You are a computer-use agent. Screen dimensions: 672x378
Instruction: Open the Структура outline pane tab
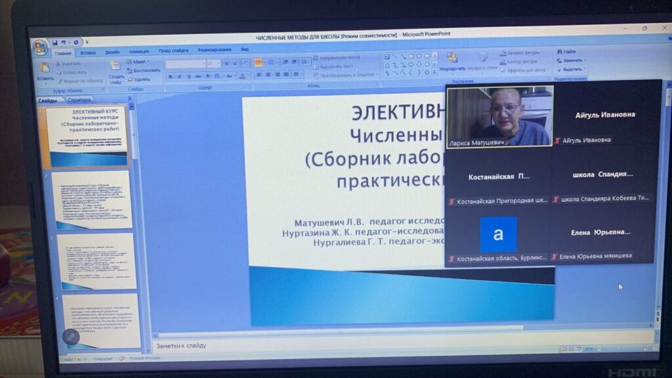point(79,100)
